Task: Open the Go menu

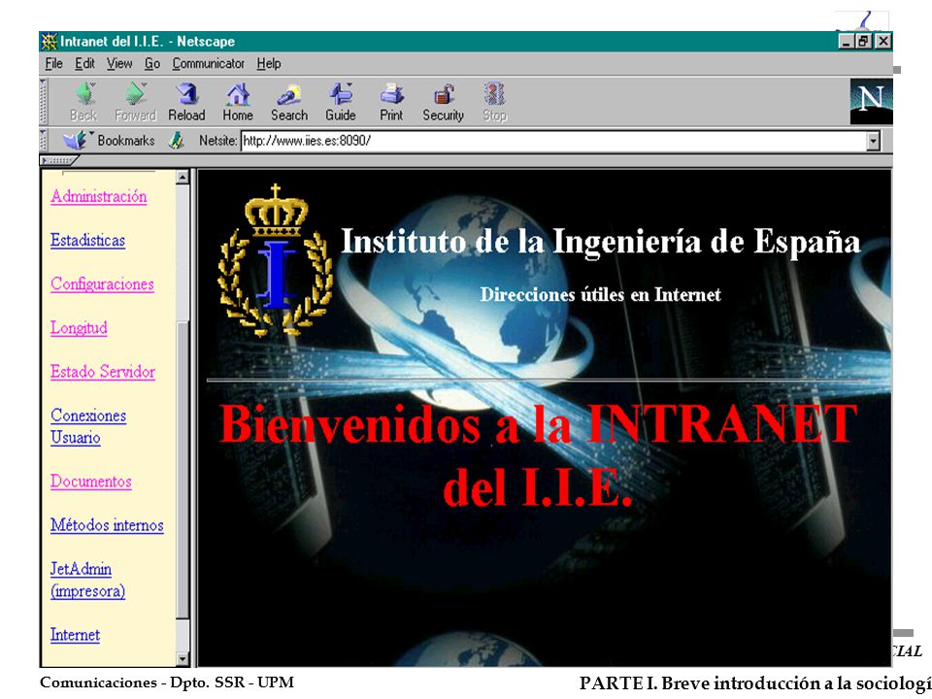Action: tap(152, 64)
